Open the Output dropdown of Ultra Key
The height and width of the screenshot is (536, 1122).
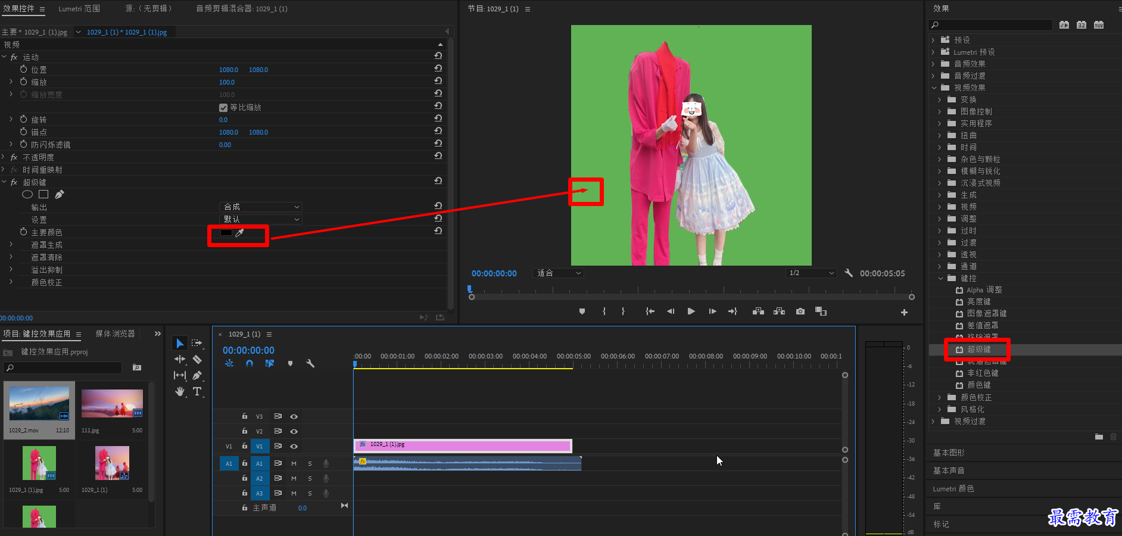pyautogui.click(x=261, y=207)
